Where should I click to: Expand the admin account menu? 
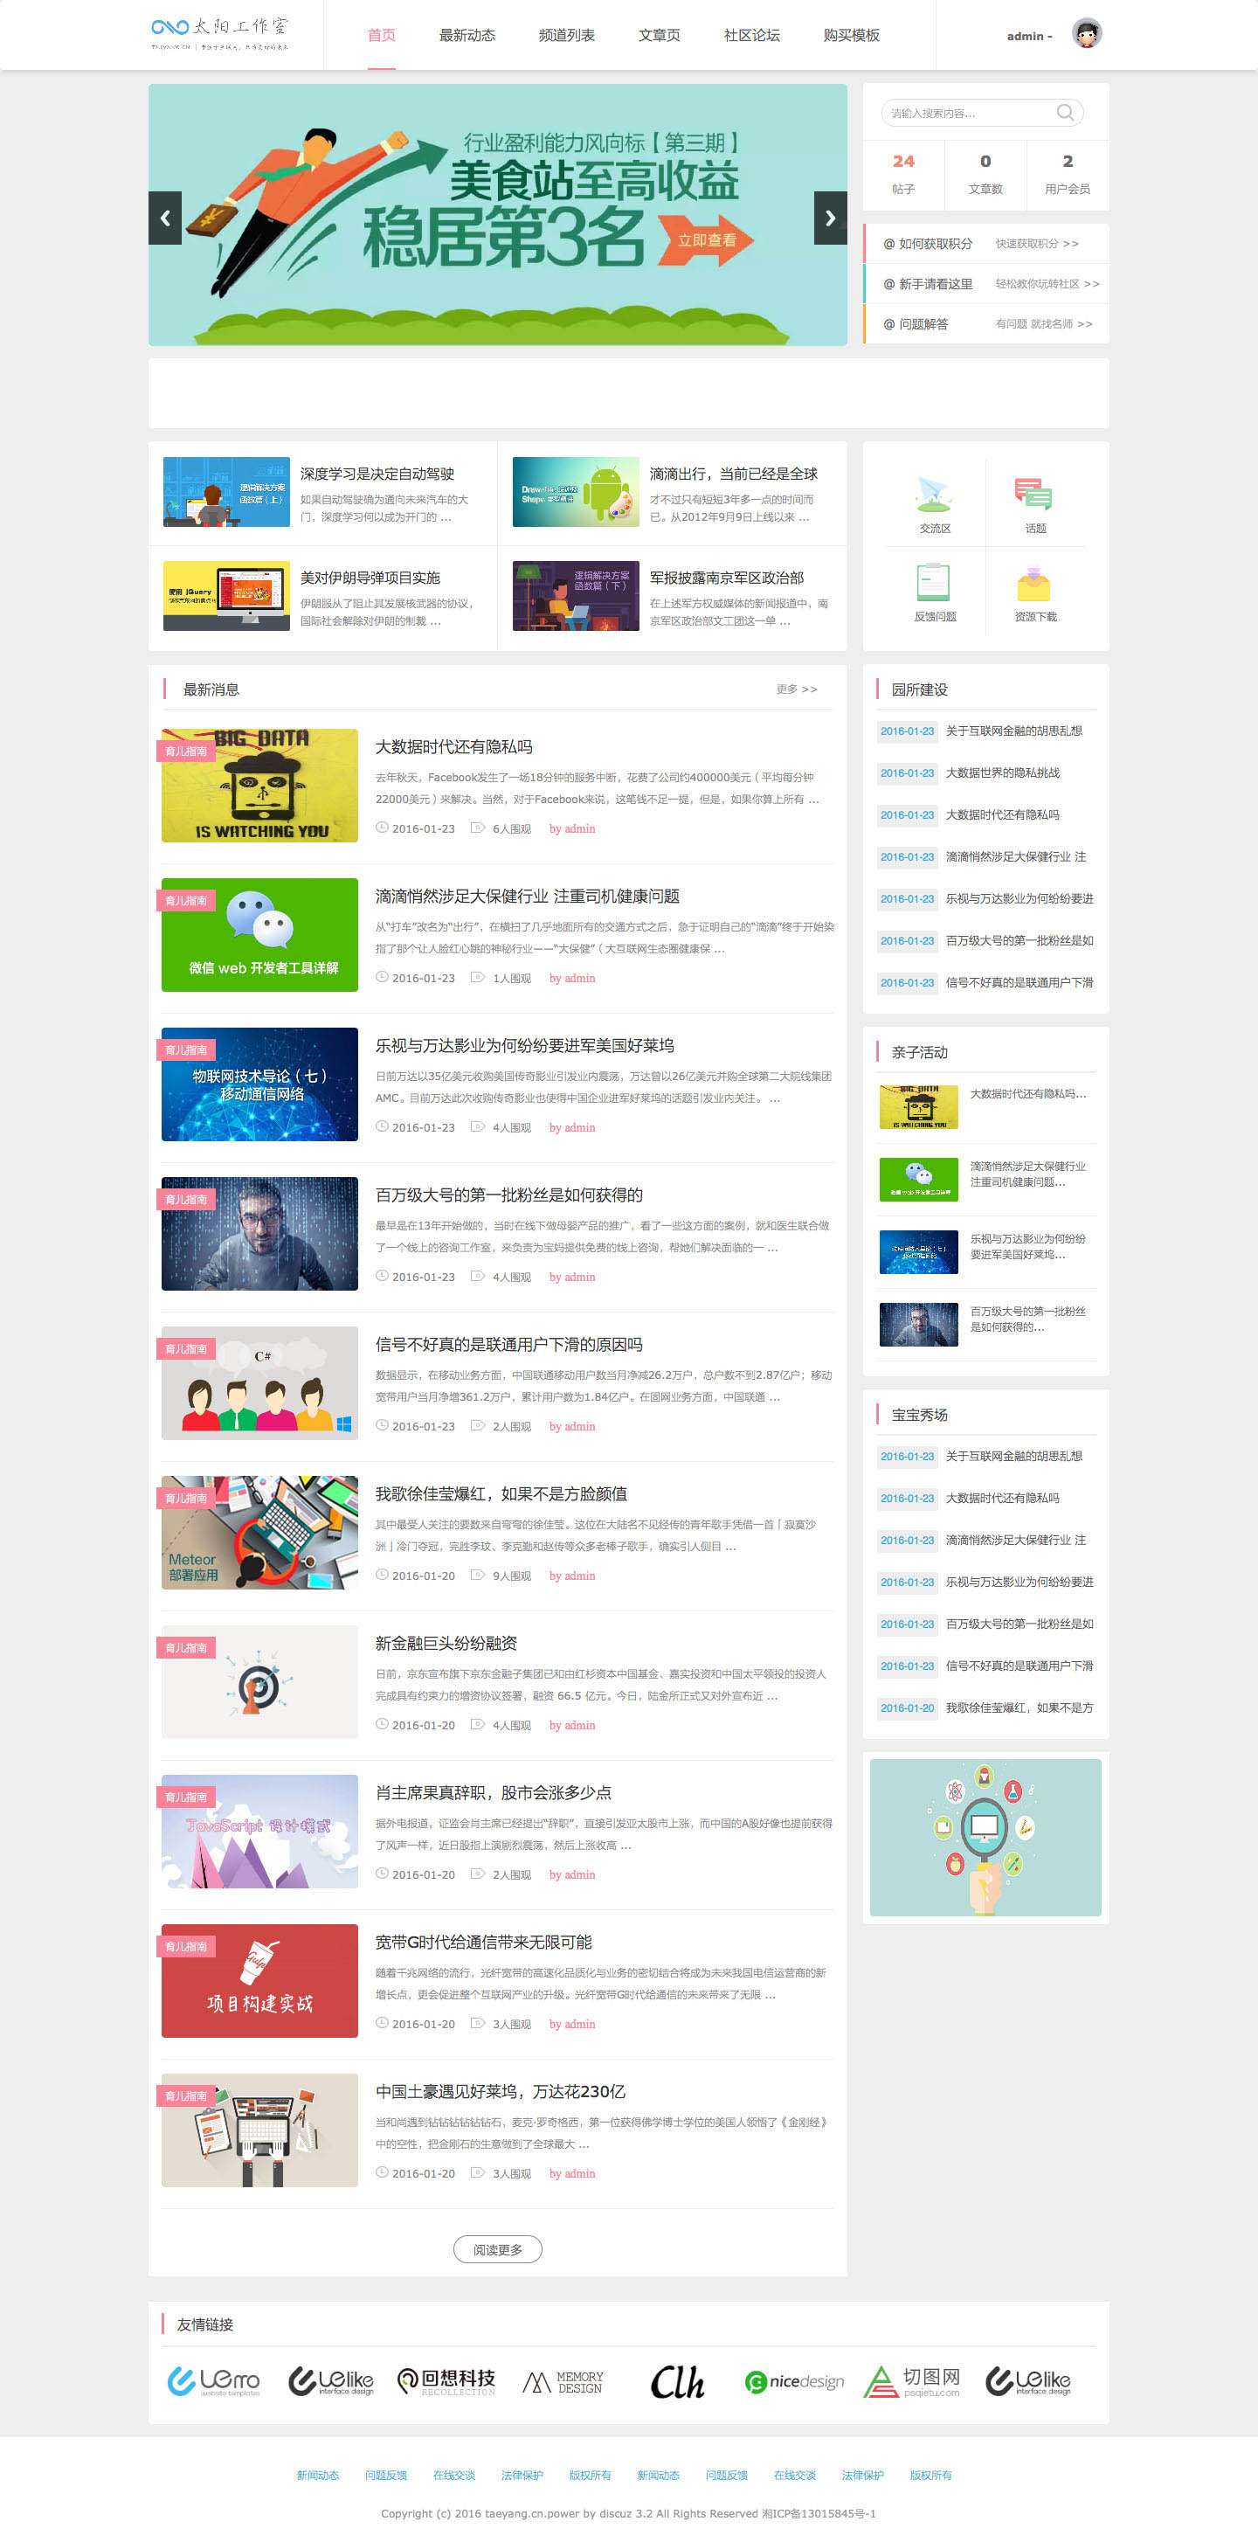(x=1029, y=37)
